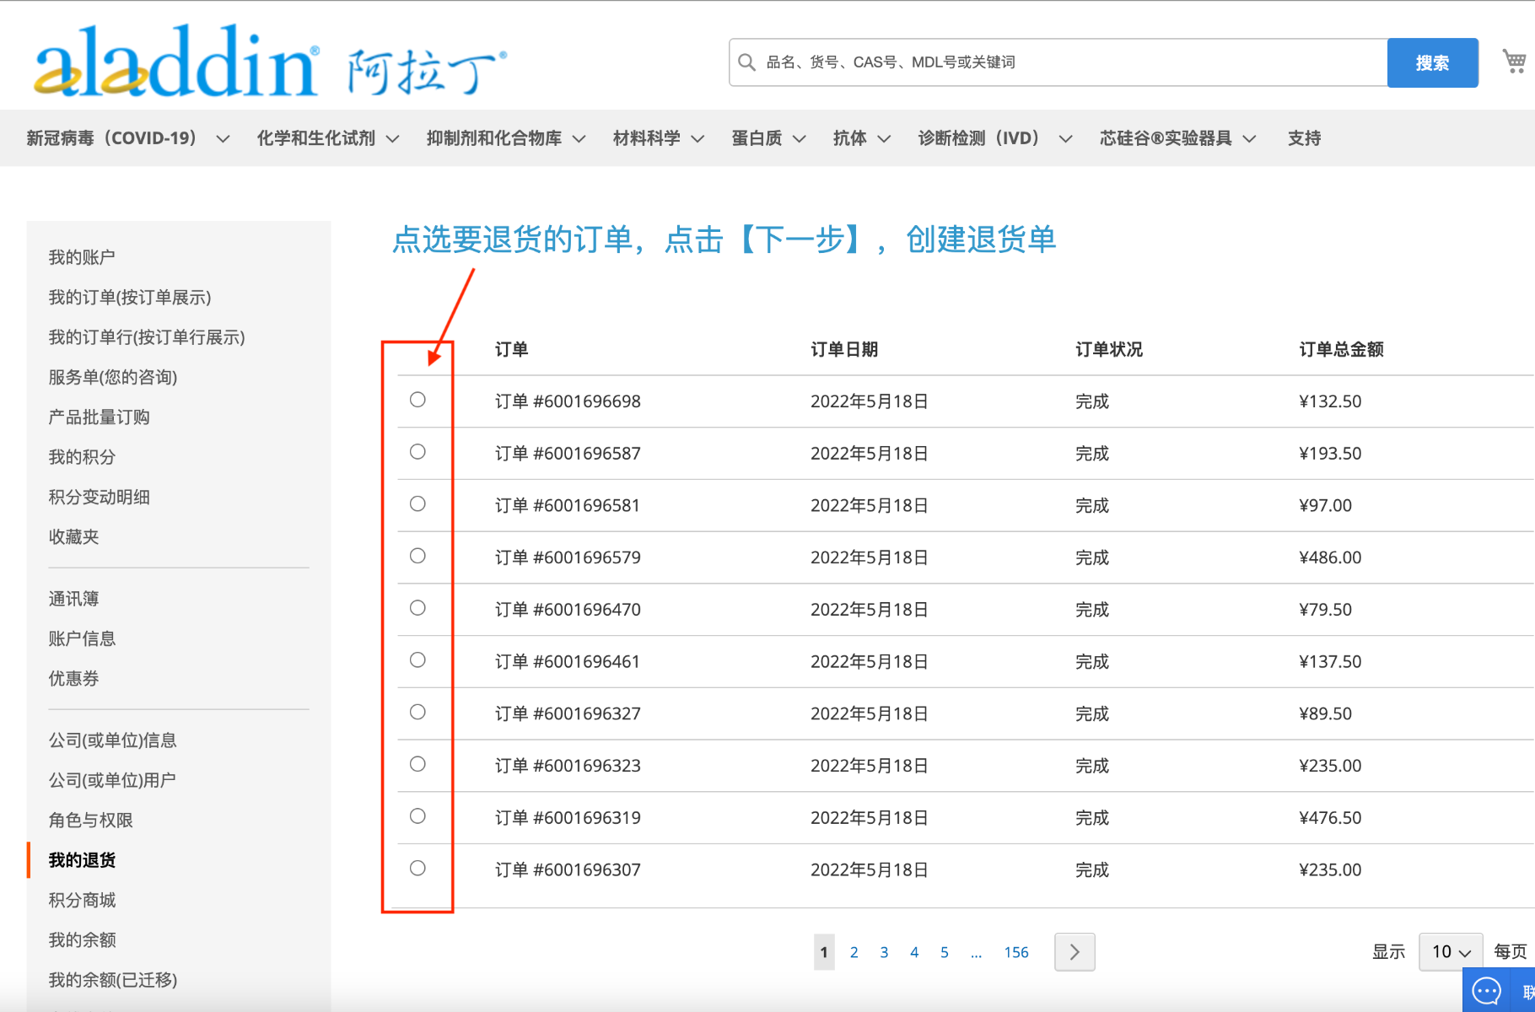The width and height of the screenshot is (1535, 1012).
Task: Expand 新冠病毒 (COVID-19) menu
Action: 127,138
